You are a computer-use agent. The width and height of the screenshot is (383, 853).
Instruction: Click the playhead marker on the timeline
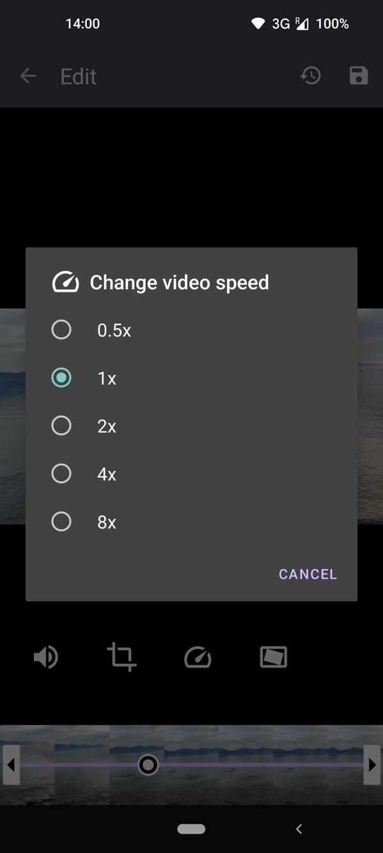pos(148,764)
